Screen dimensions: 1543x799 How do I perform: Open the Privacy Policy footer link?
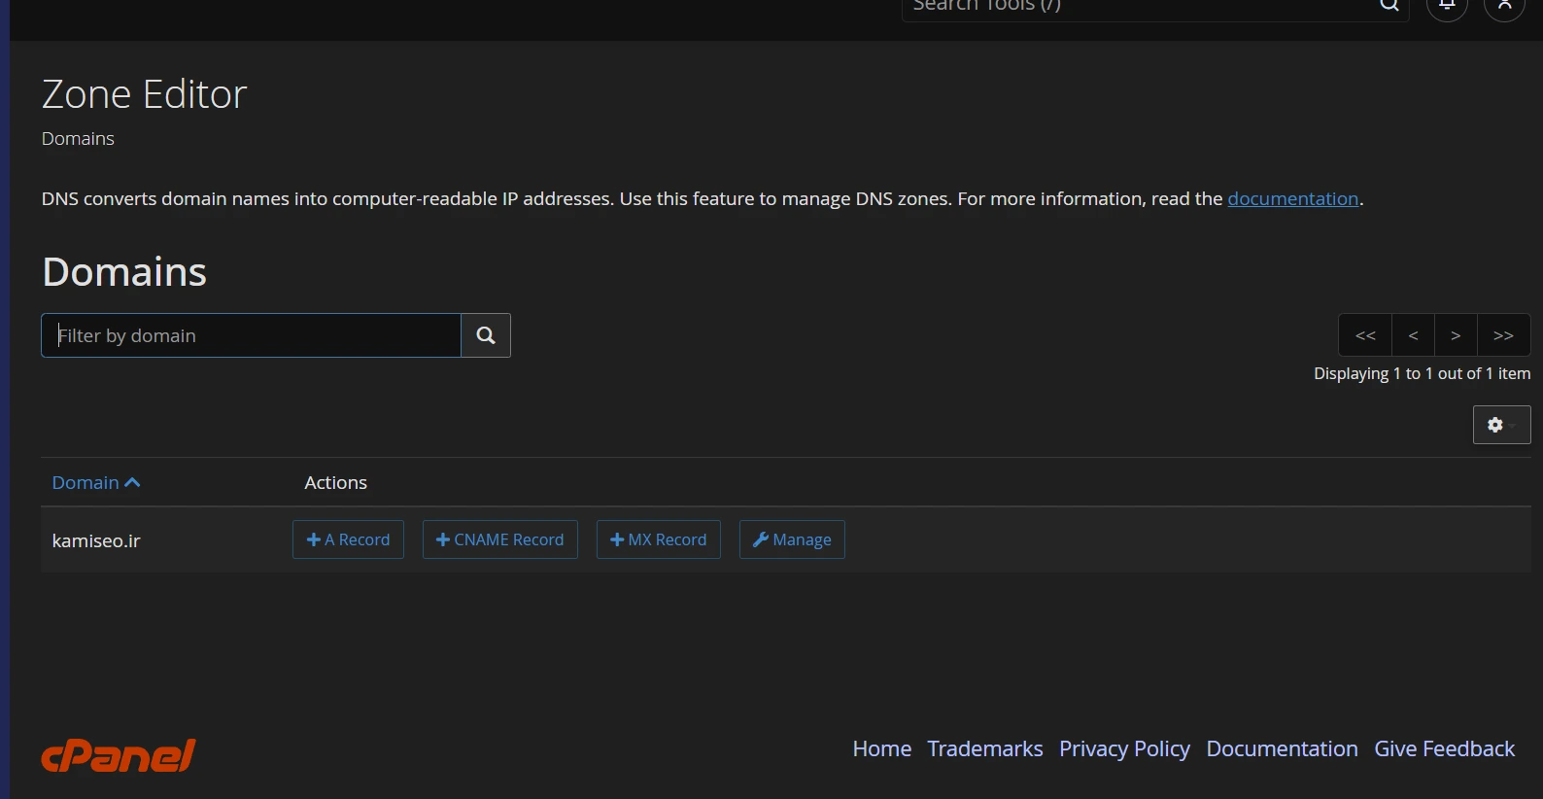pyautogui.click(x=1124, y=748)
